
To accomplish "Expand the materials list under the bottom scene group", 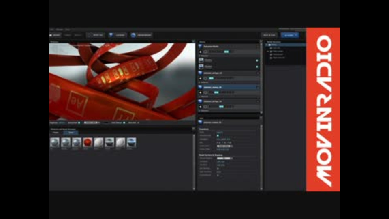I will tap(200, 111).
